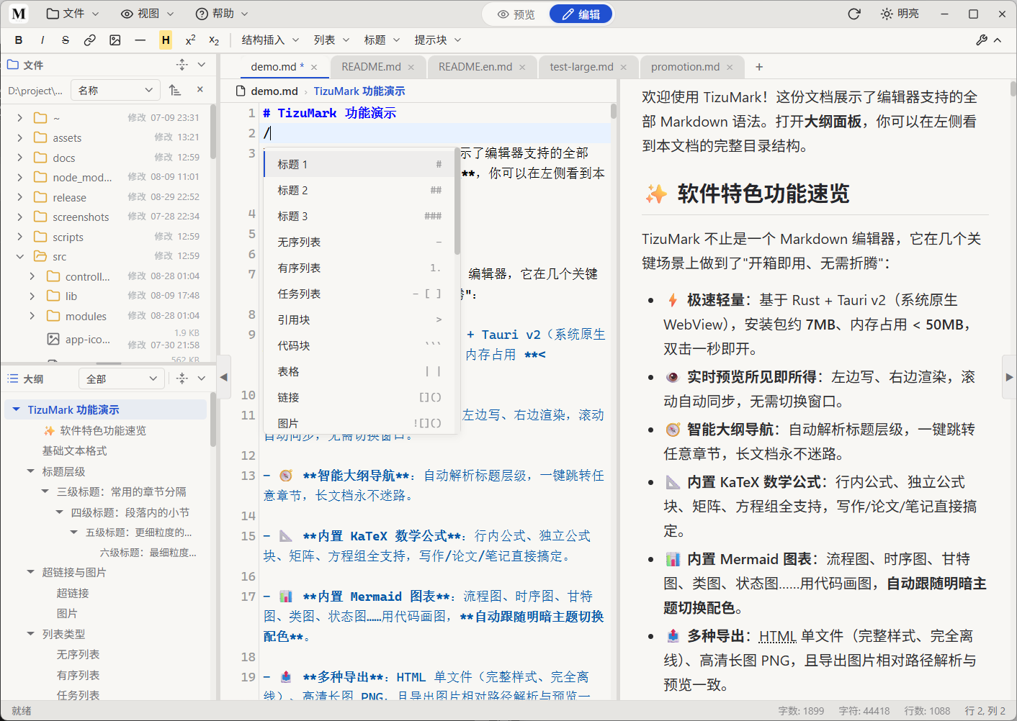Choose 任务列表 from slash menu
The height and width of the screenshot is (721, 1017).
pyautogui.click(x=359, y=294)
